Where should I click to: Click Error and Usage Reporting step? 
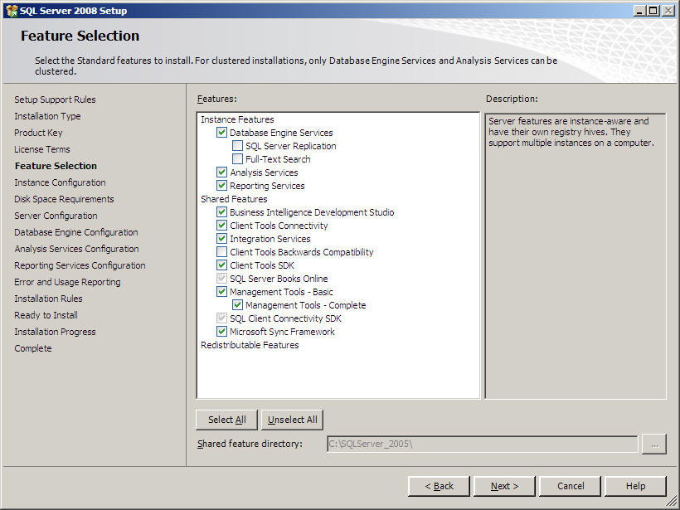[67, 282]
